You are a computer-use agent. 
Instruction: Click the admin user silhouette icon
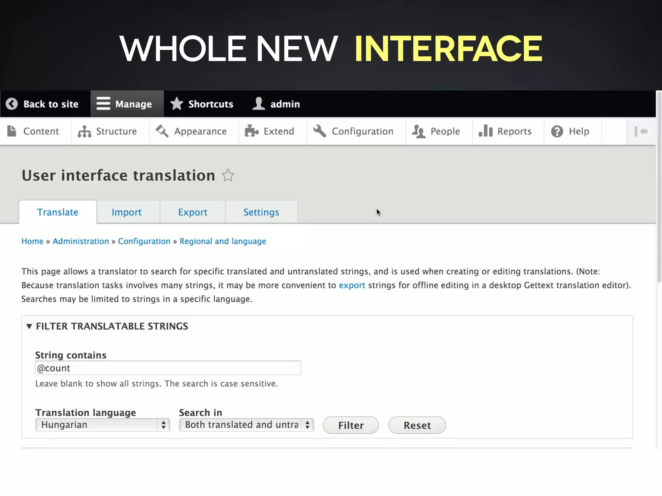pyautogui.click(x=259, y=104)
